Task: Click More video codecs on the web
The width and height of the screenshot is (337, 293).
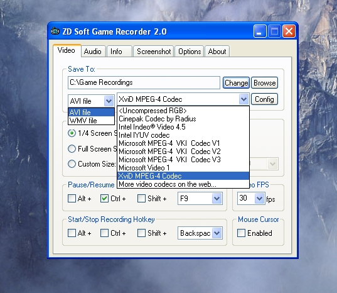Action: click(x=183, y=184)
